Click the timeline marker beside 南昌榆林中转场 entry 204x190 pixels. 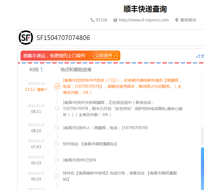click(x=57, y=176)
